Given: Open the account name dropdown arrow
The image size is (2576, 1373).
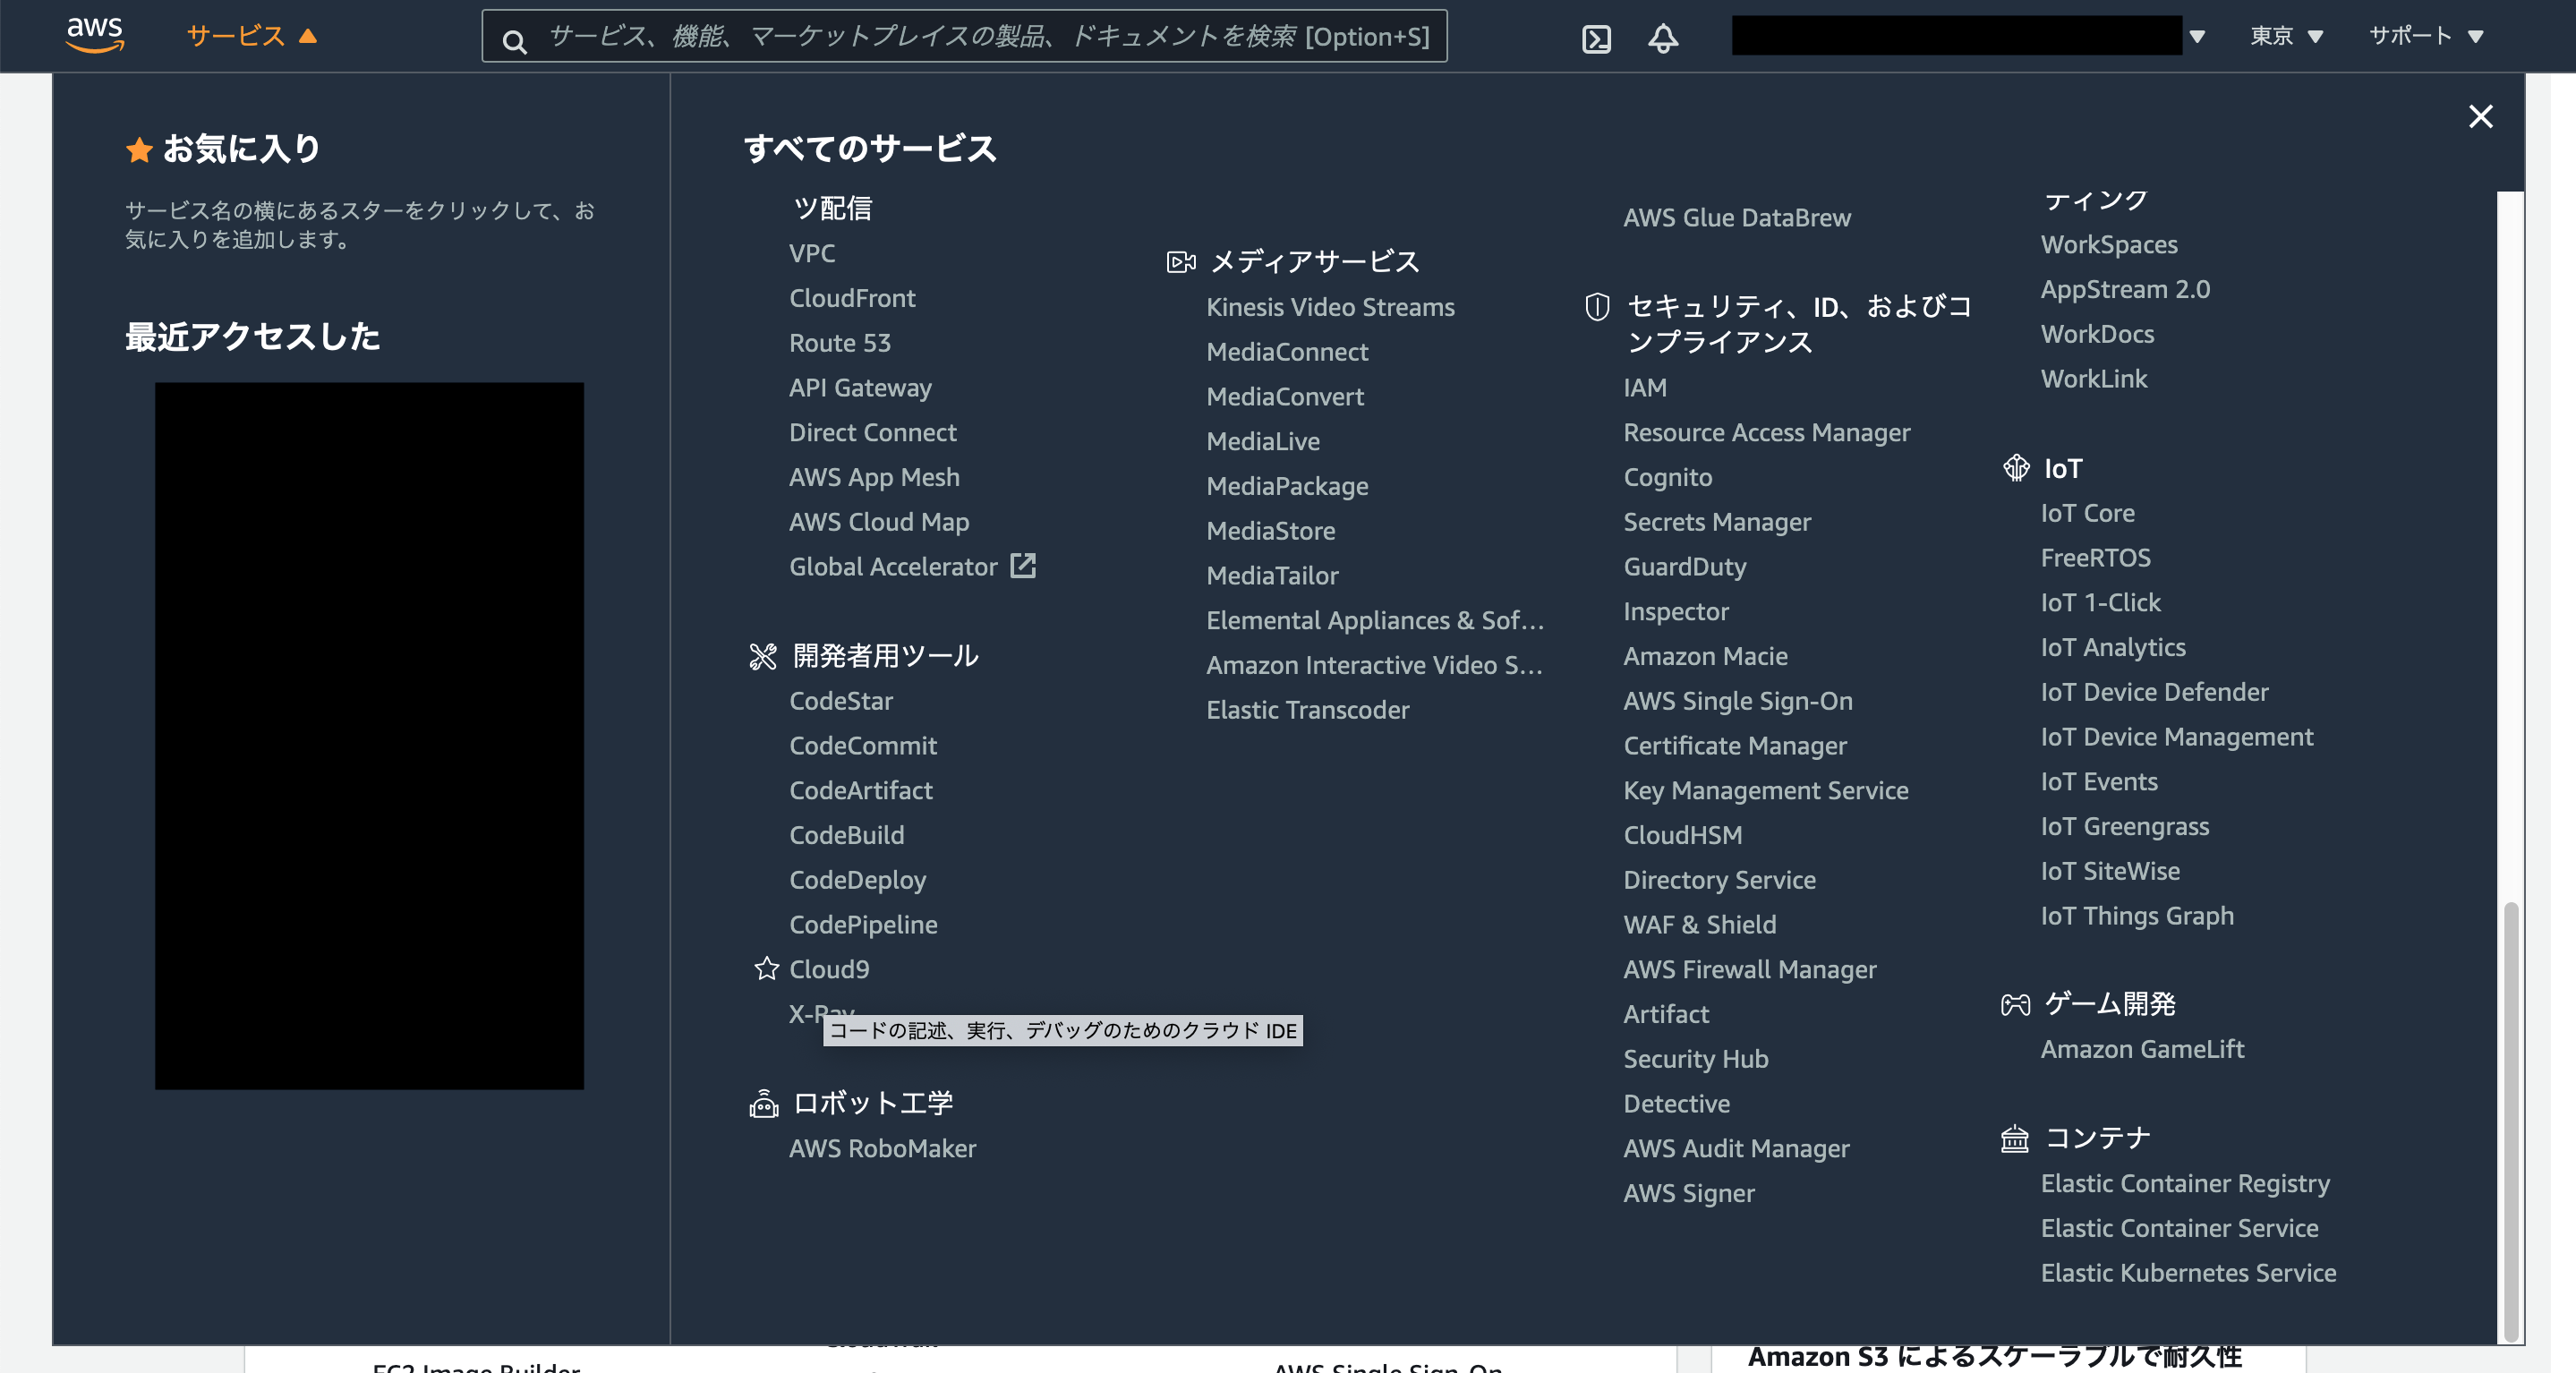Looking at the screenshot, I should point(2197,37).
